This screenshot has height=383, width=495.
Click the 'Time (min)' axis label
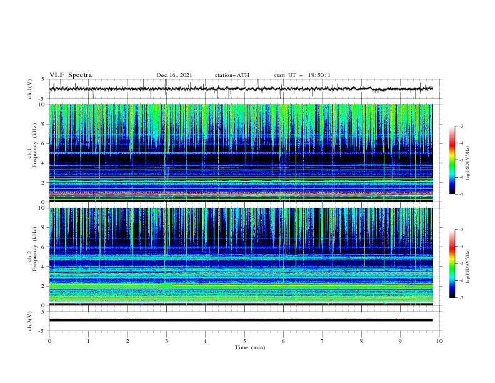(250, 347)
